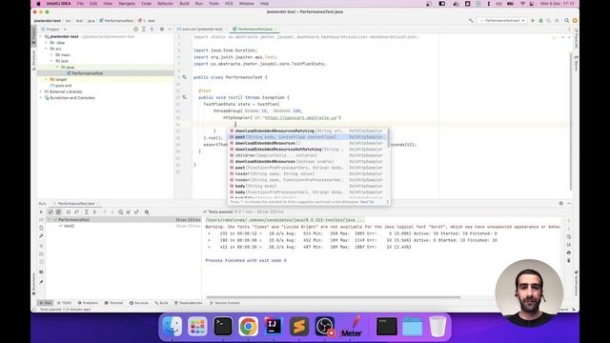Open the PerformanceTest.test run configuration dropdown
610x343 pixels.
click(502, 20)
